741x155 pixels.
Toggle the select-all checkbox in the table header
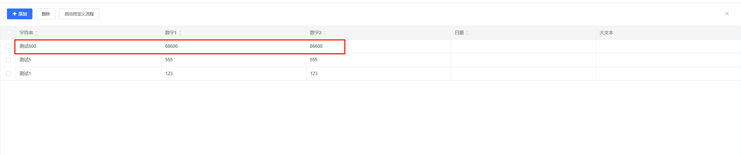coord(9,32)
